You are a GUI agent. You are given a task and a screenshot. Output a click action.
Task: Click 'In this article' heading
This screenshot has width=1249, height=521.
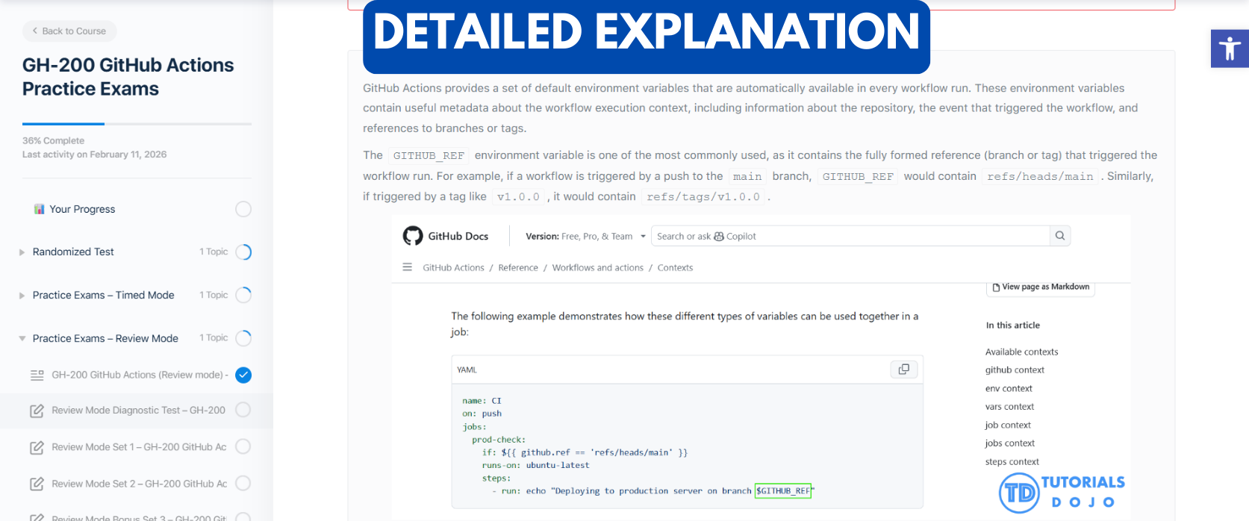pyautogui.click(x=1012, y=325)
